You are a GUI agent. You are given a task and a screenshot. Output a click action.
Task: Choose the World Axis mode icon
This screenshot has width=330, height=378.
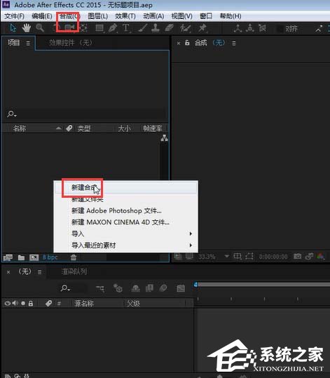[x=250, y=28]
